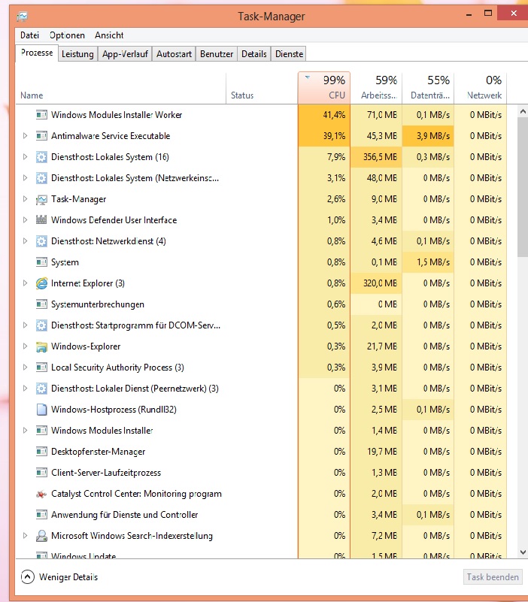This screenshot has width=528, height=602.
Task: Click Weniger Details to collapse view
Action: tap(59, 577)
